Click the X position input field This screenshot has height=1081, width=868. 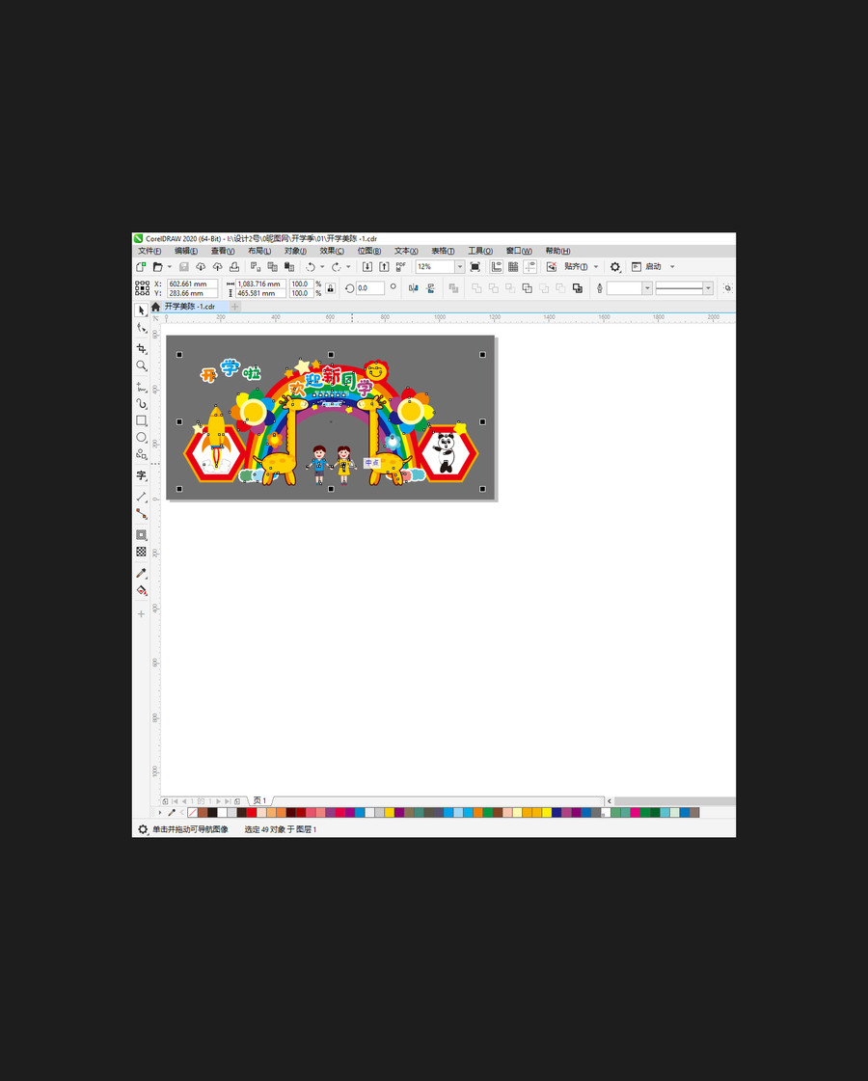[x=192, y=284]
